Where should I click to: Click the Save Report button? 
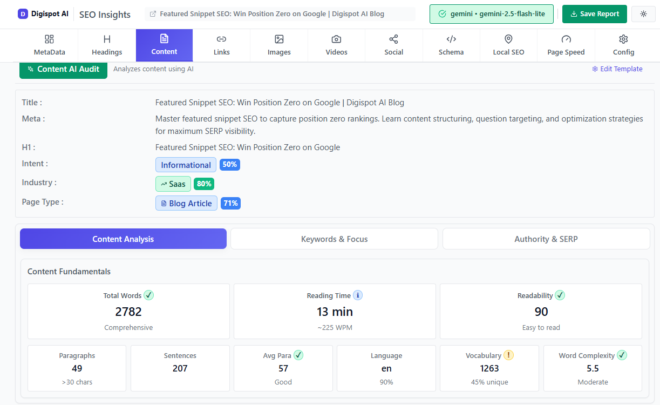pos(594,14)
